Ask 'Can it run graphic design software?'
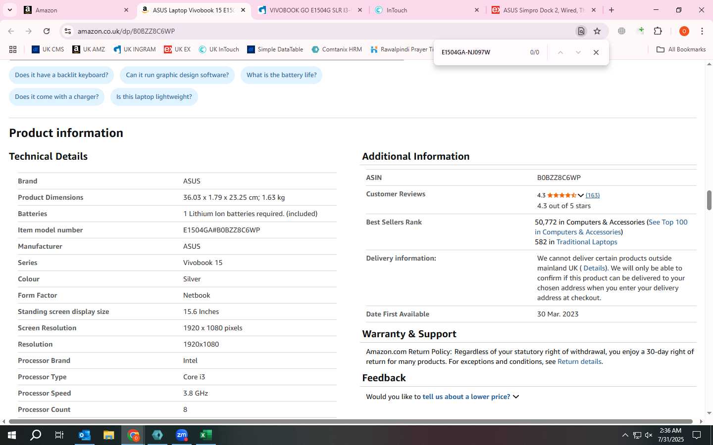This screenshot has width=713, height=445. (x=177, y=75)
